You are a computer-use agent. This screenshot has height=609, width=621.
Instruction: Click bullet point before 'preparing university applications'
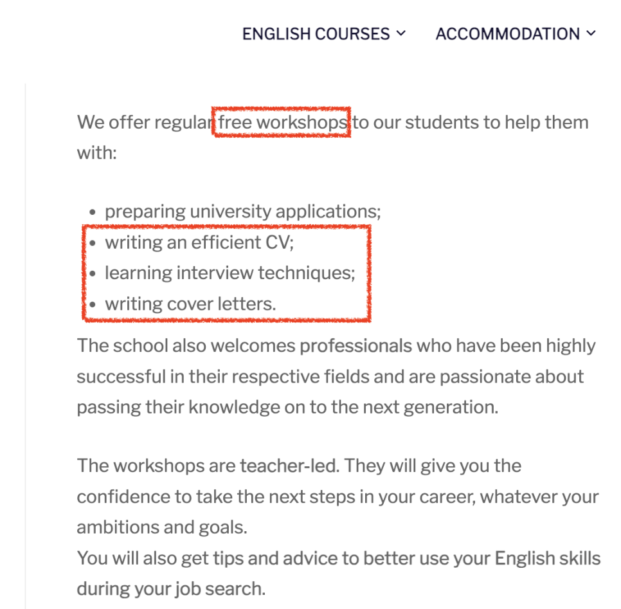[93, 212]
